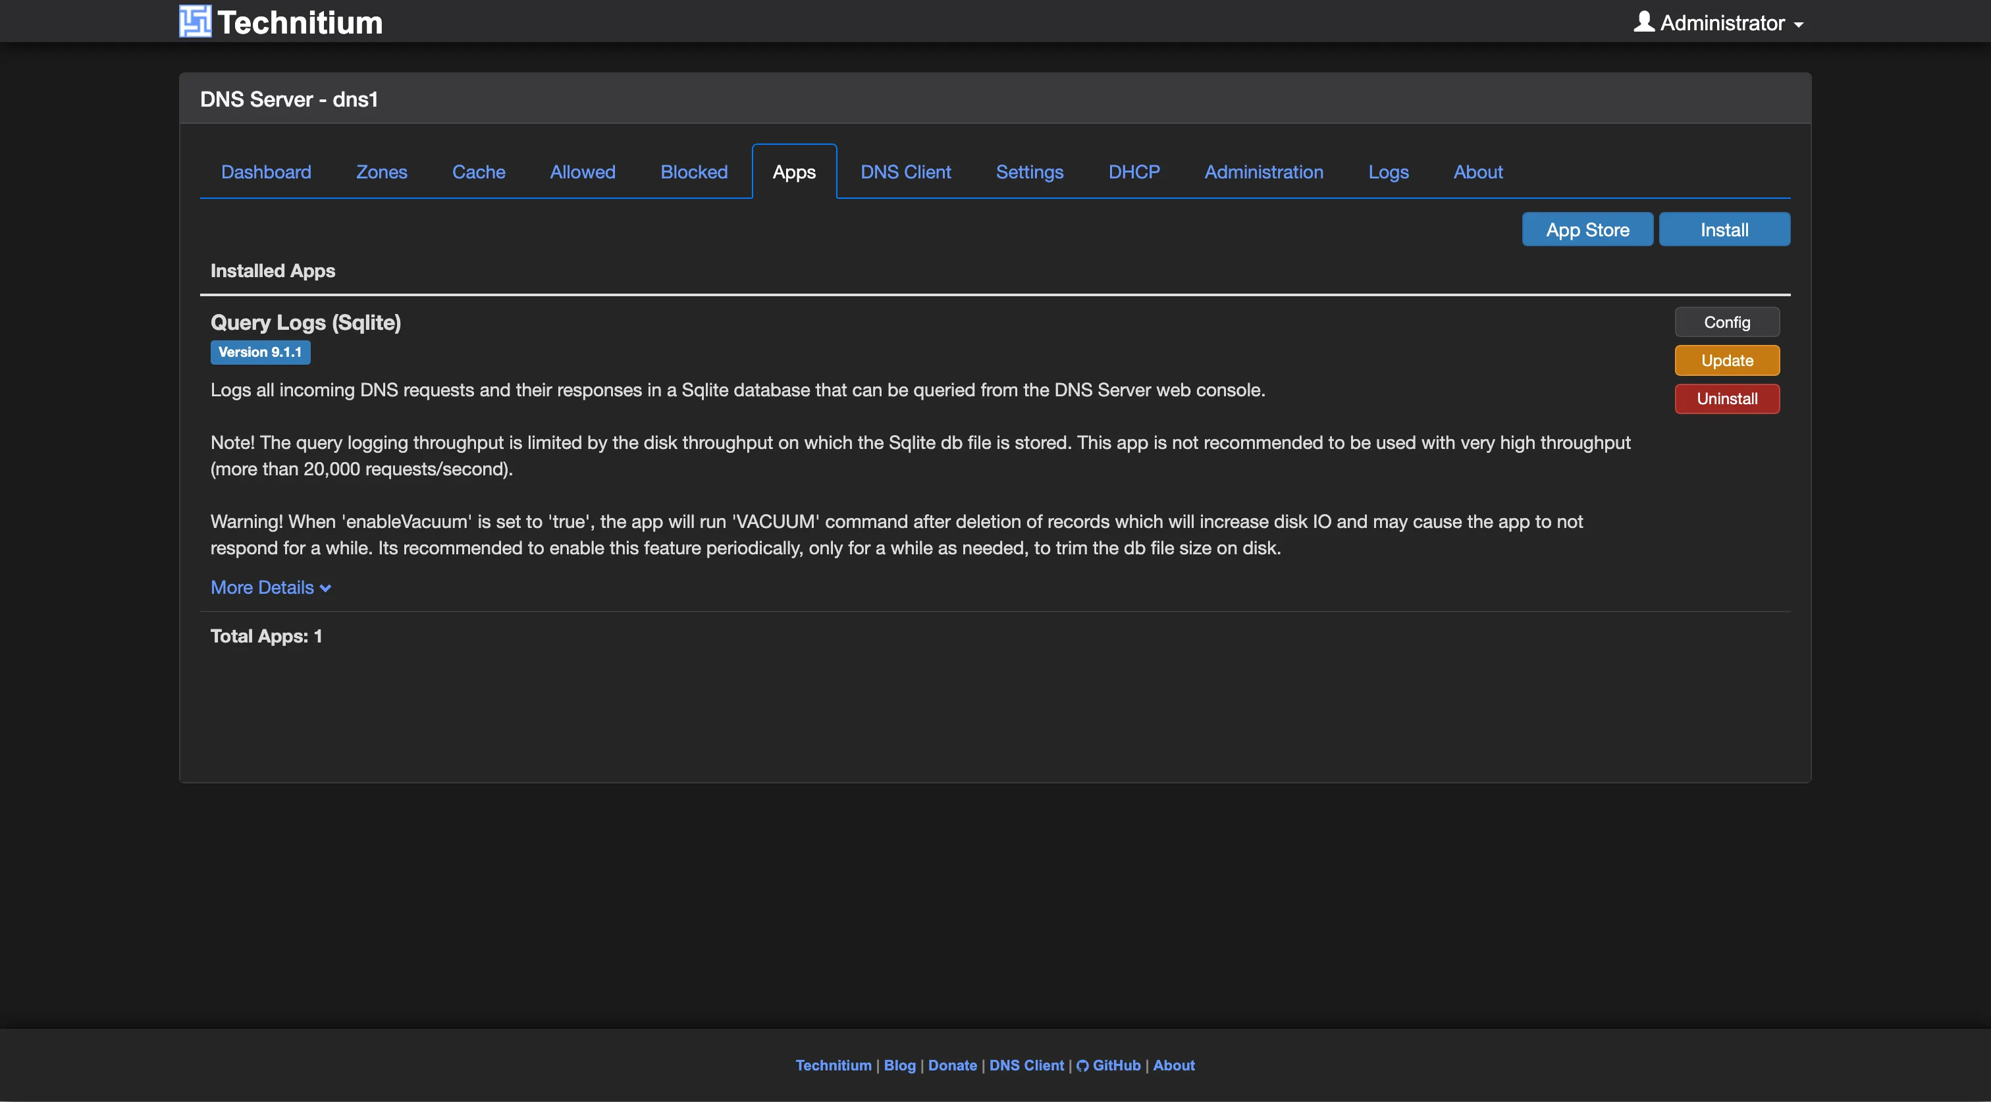
Task: Click the Total Apps: 1 text
Action: (266, 636)
